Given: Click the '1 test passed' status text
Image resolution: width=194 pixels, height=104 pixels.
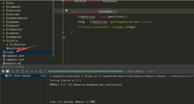Looking at the screenshot, I should (x=134, y=71).
